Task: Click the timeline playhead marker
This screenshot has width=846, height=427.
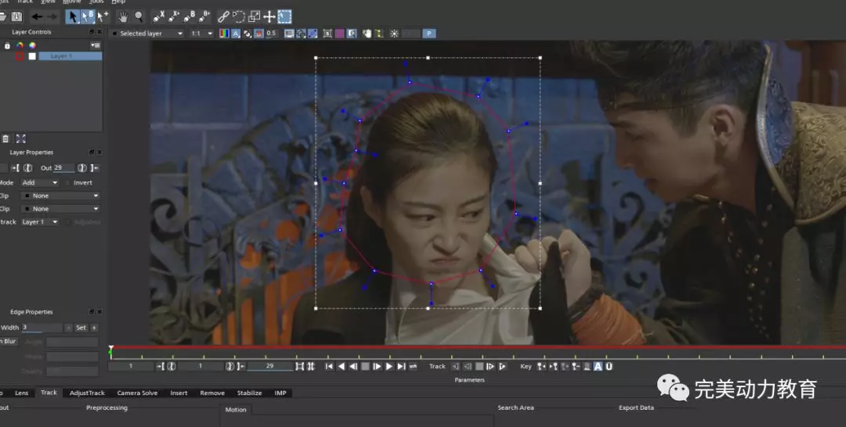Action: point(110,351)
